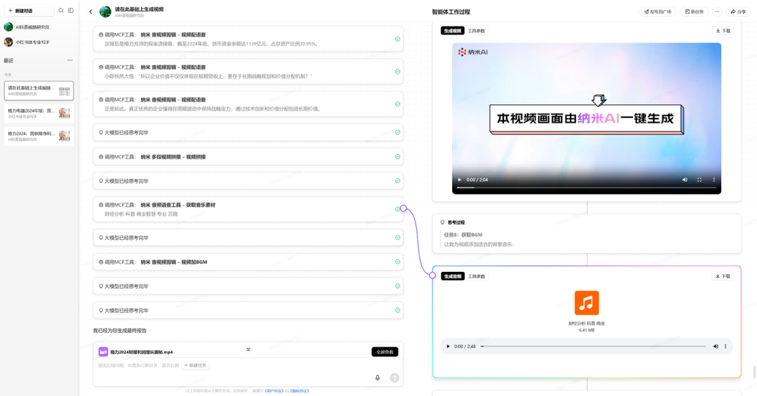Expand the 视频配语音 step about 1139亿元

[248, 39]
